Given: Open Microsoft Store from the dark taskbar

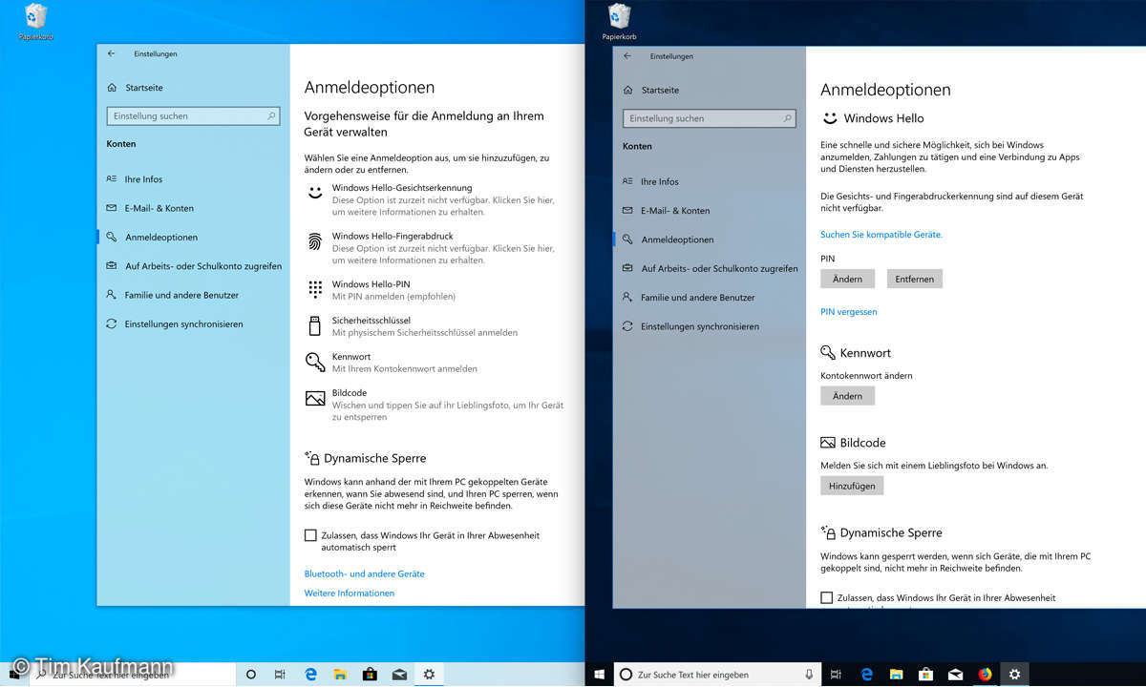Looking at the screenshot, I should pyautogui.click(x=925, y=675).
